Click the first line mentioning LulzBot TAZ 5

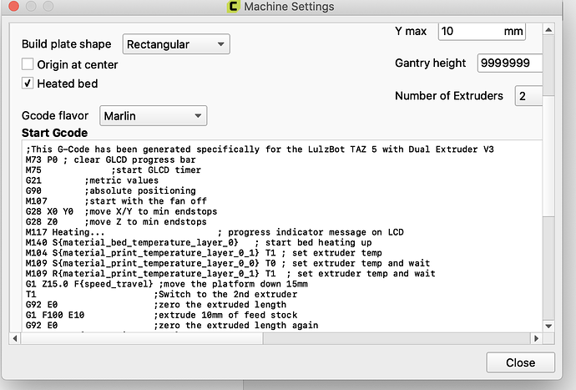[260, 149]
